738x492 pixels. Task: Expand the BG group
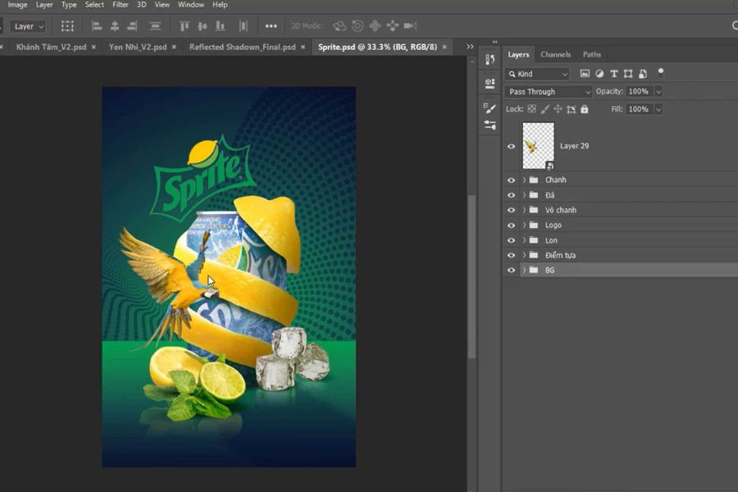tap(524, 271)
